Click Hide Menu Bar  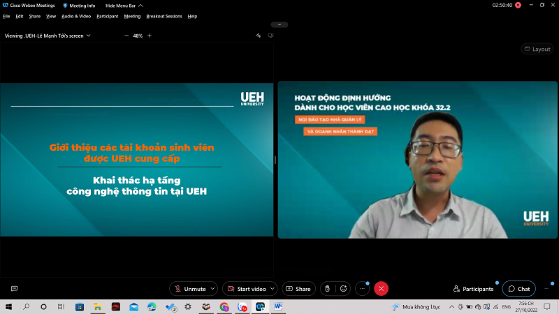120,6
